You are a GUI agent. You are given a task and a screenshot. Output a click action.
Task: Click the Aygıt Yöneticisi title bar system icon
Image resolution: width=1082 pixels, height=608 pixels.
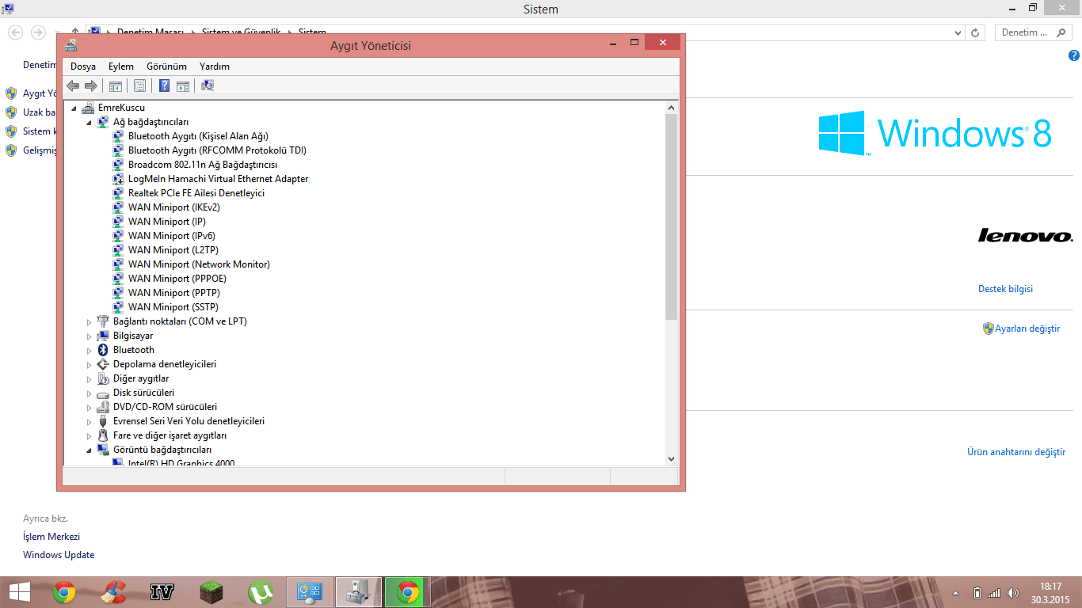point(70,45)
